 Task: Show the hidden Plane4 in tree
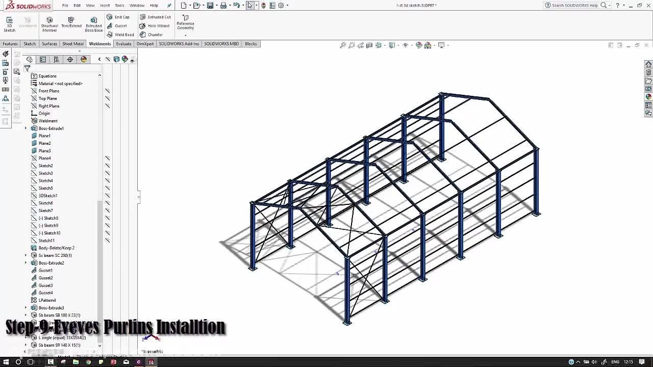click(108, 159)
